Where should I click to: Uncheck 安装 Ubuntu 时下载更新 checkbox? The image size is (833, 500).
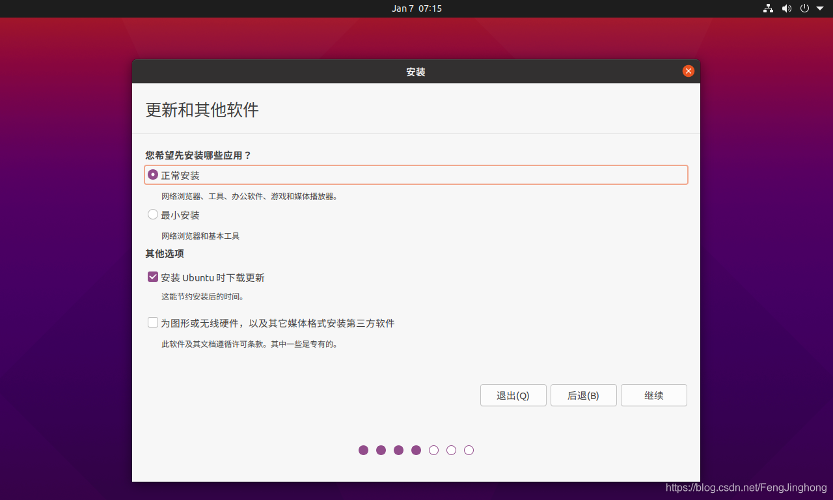153,277
